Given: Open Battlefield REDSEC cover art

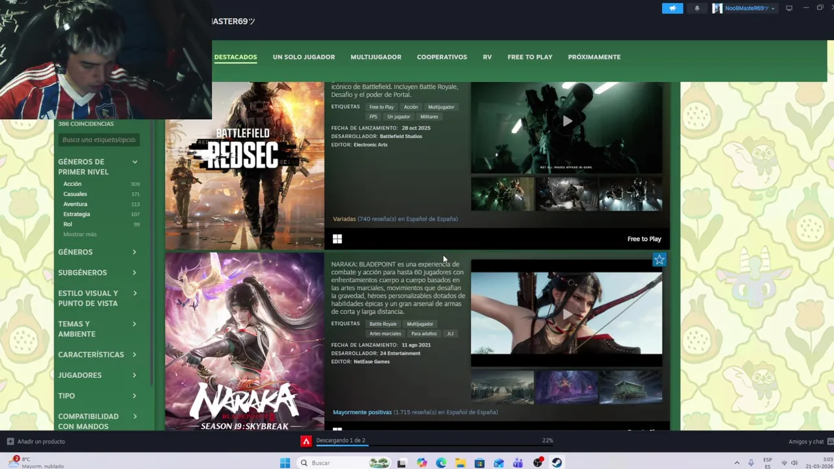Looking at the screenshot, I should [x=244, y=165].
